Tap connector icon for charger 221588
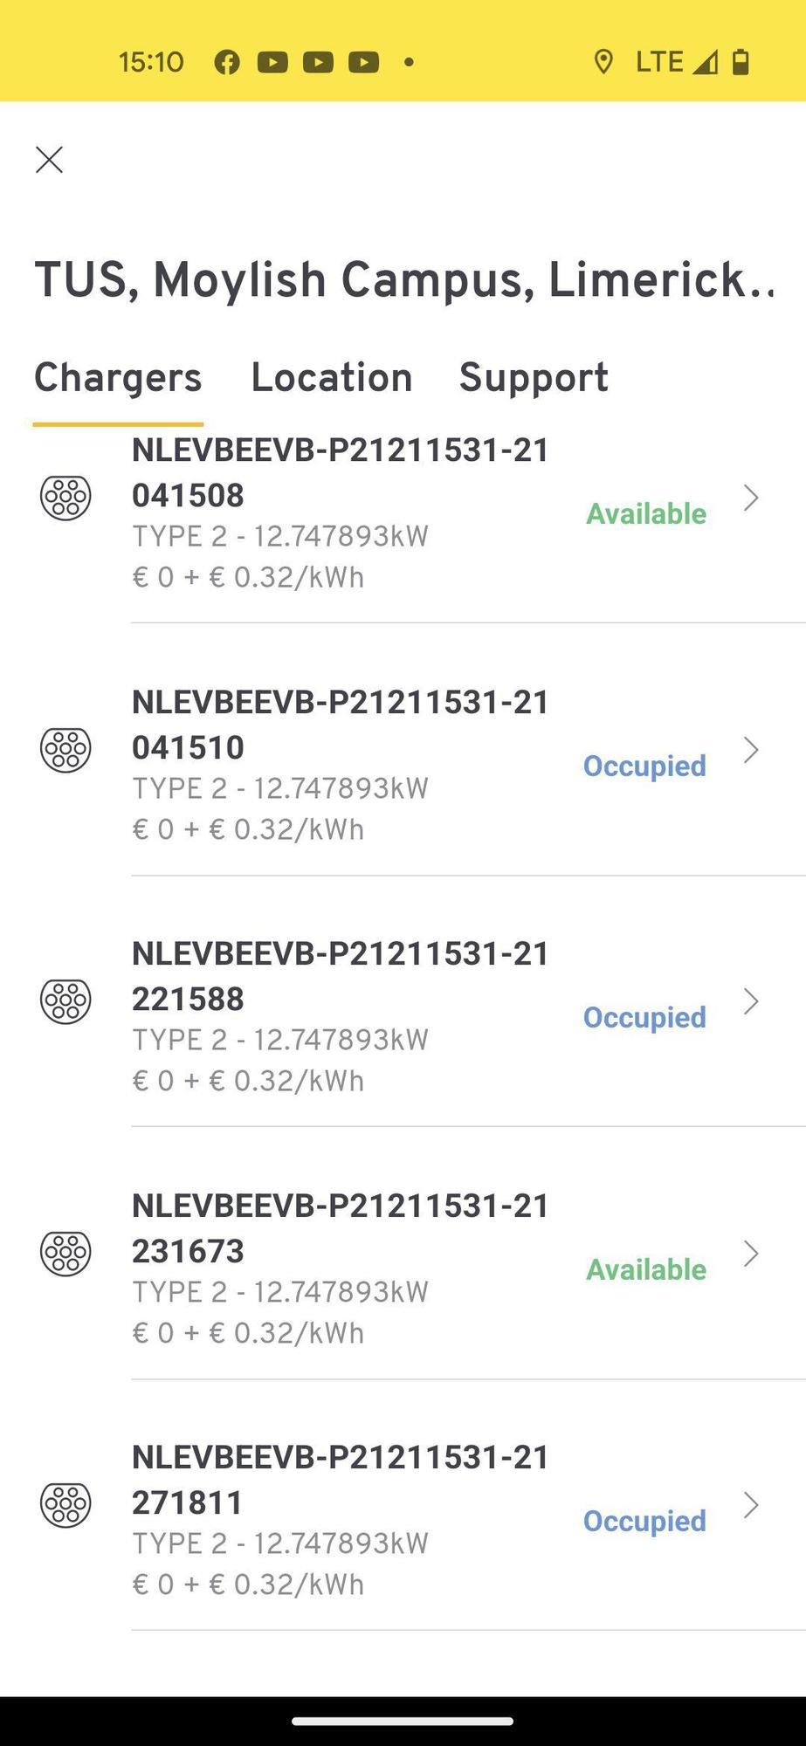 pos(65,1001)
